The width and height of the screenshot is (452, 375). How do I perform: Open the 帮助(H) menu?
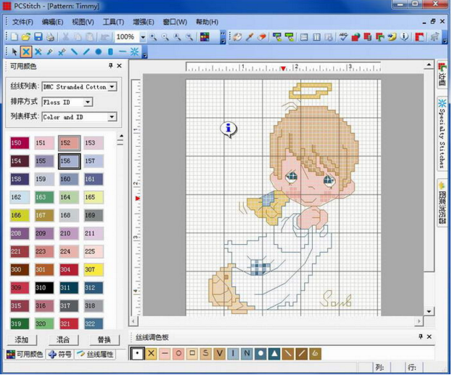(207, 22)
